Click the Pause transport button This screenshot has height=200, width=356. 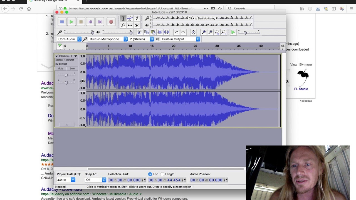(x=62, y=22)
